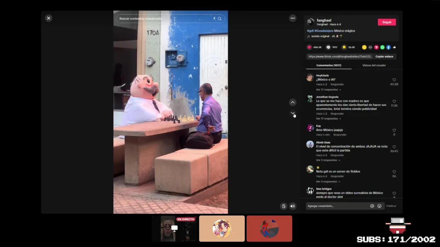The width and height of the screenshot is (440, 247).
Task: Like the Neta gdl Roblox comment
Action: point(394,172)
